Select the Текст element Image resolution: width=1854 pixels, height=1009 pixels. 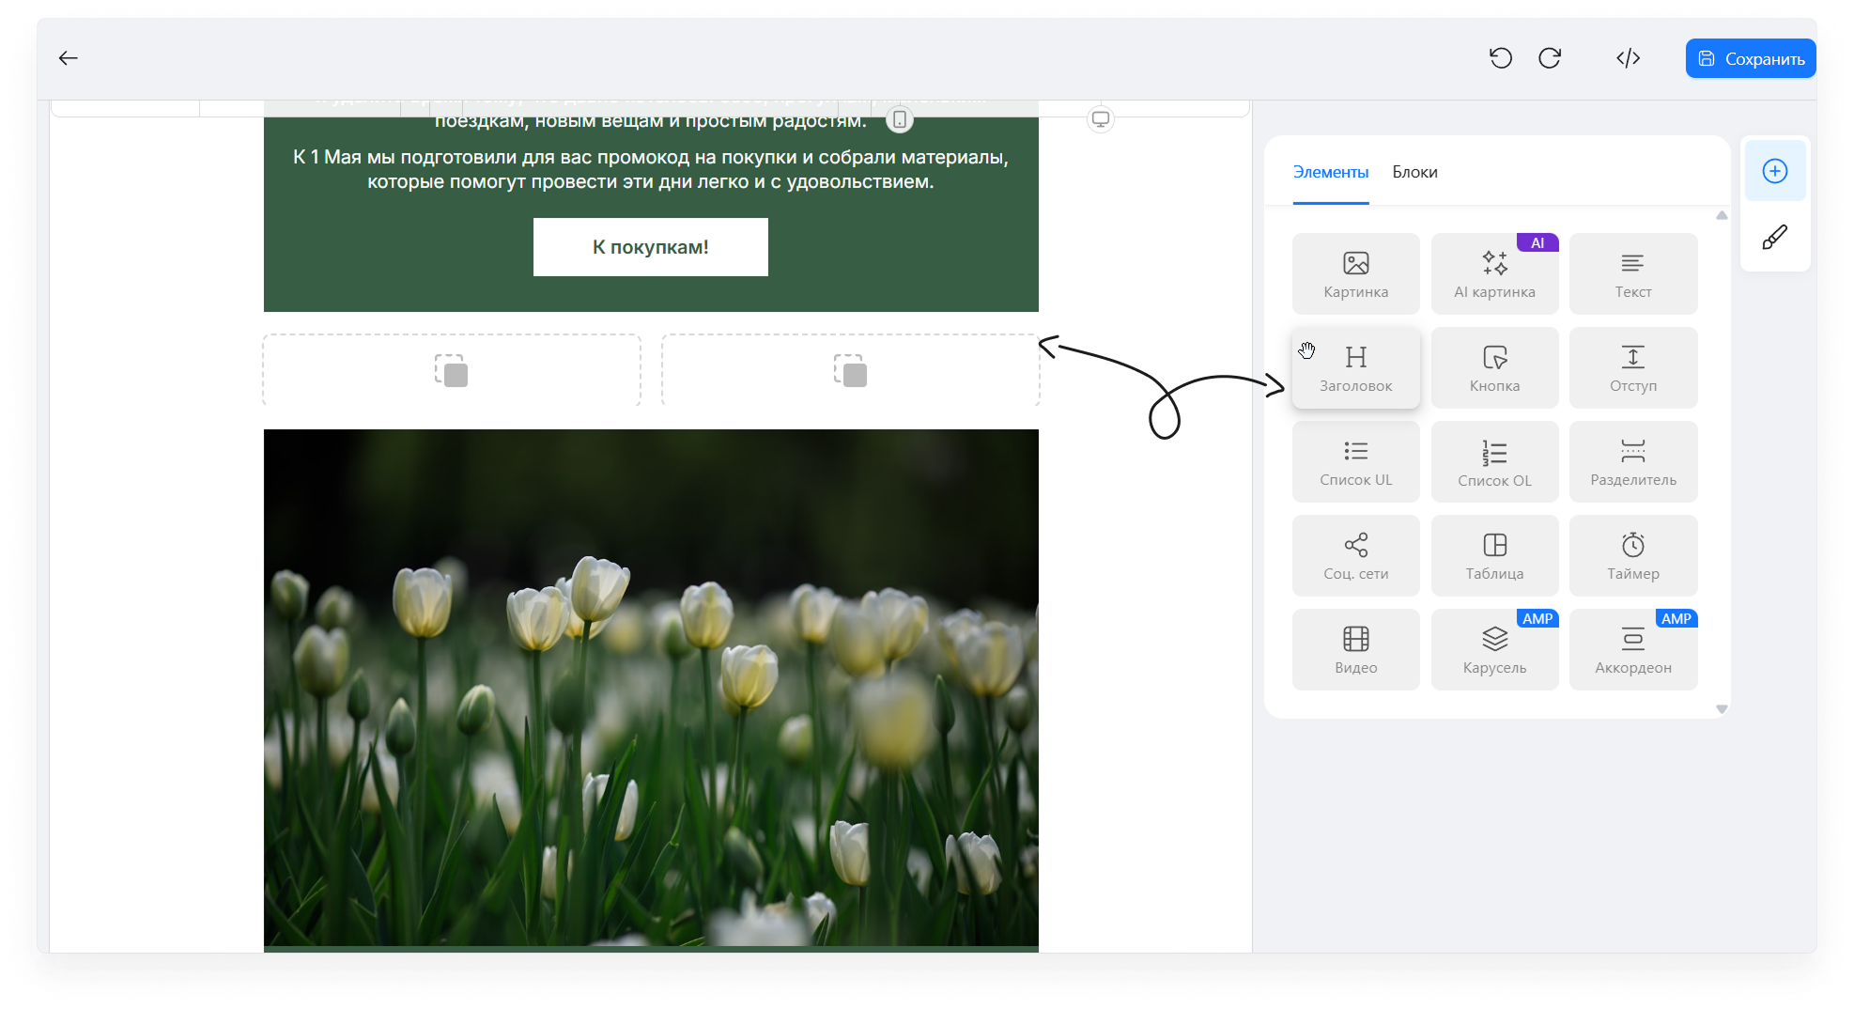1633,273
